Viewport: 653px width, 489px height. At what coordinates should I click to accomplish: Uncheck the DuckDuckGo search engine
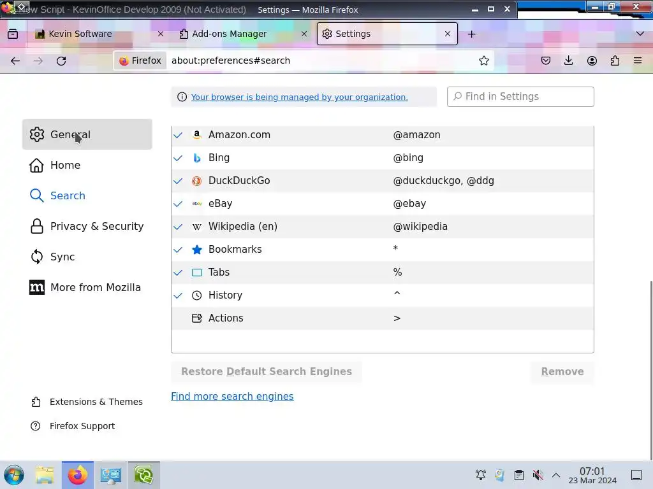pyautogui.click(x=178, y=181)
